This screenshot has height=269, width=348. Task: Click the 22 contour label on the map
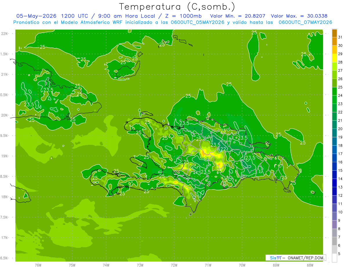[223, 149]
